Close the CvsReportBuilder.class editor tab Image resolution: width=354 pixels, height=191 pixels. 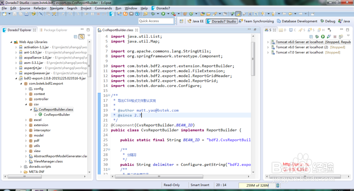[136, 30]
